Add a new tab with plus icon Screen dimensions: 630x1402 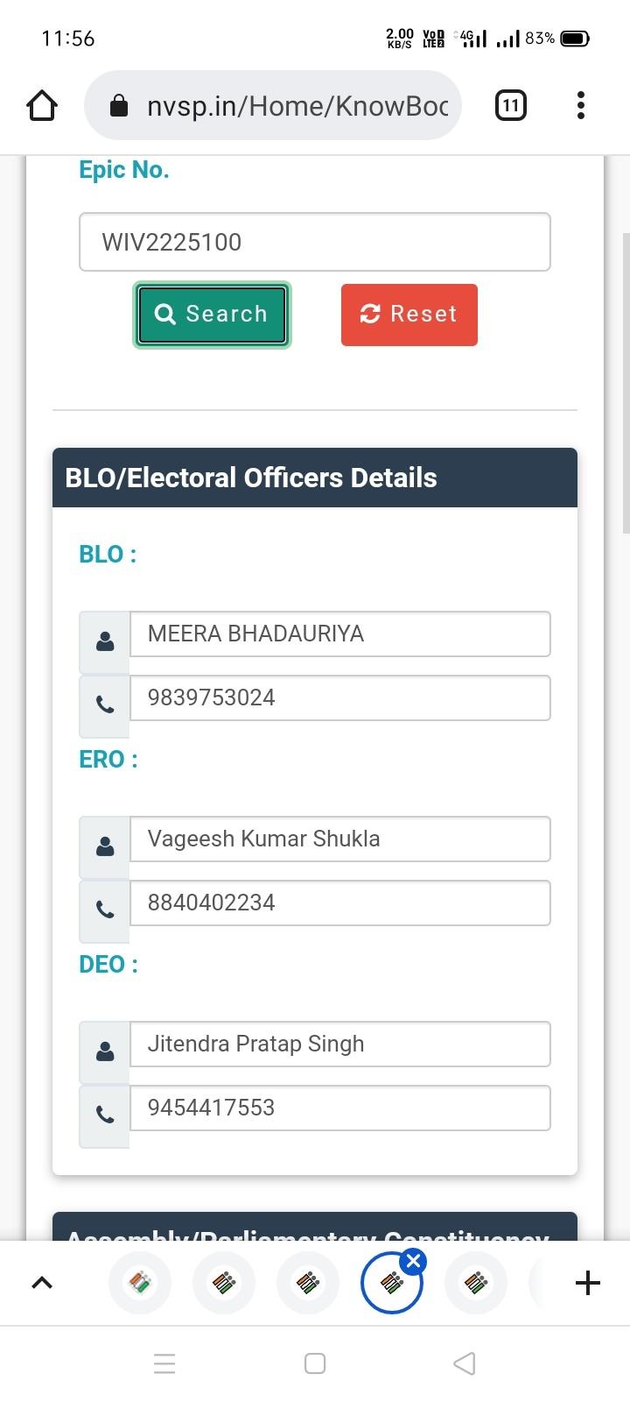[588, 1283]
